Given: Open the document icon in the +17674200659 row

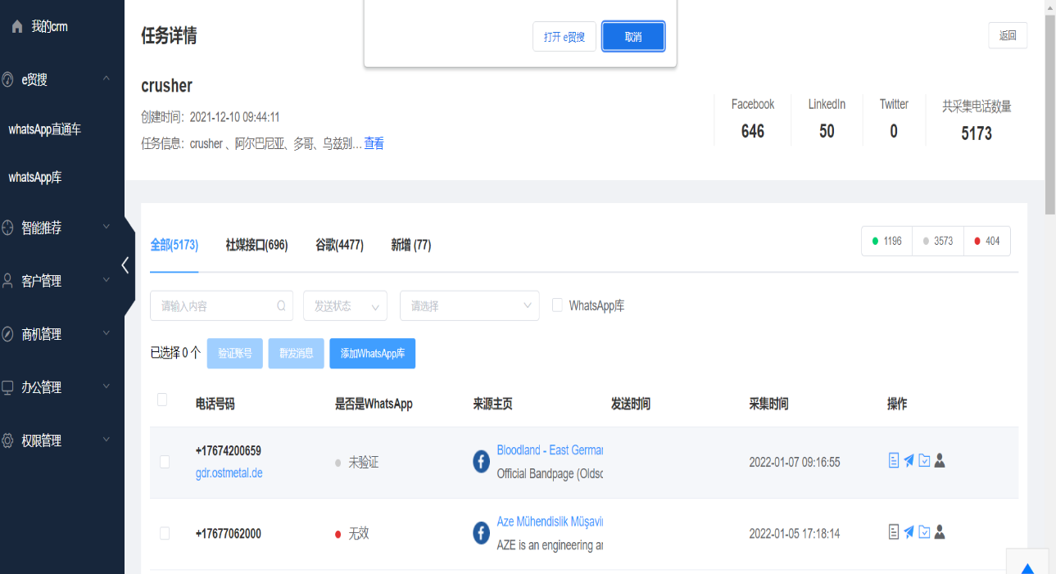Looking at the screenshot, I should point(894,461).
